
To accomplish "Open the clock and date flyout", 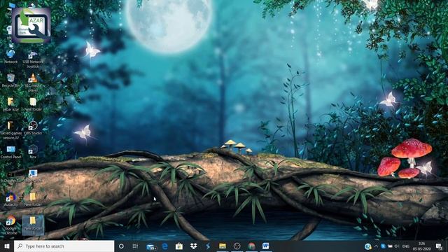I will [421, 246].
